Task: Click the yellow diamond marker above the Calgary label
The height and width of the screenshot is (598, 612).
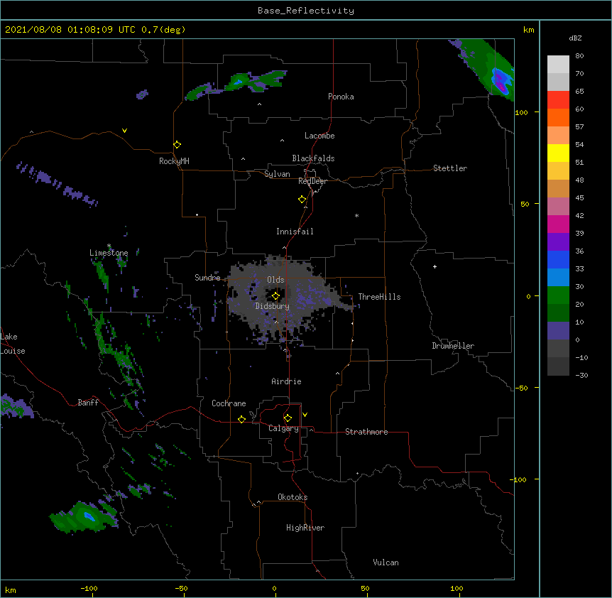Action: click(288, 418)
